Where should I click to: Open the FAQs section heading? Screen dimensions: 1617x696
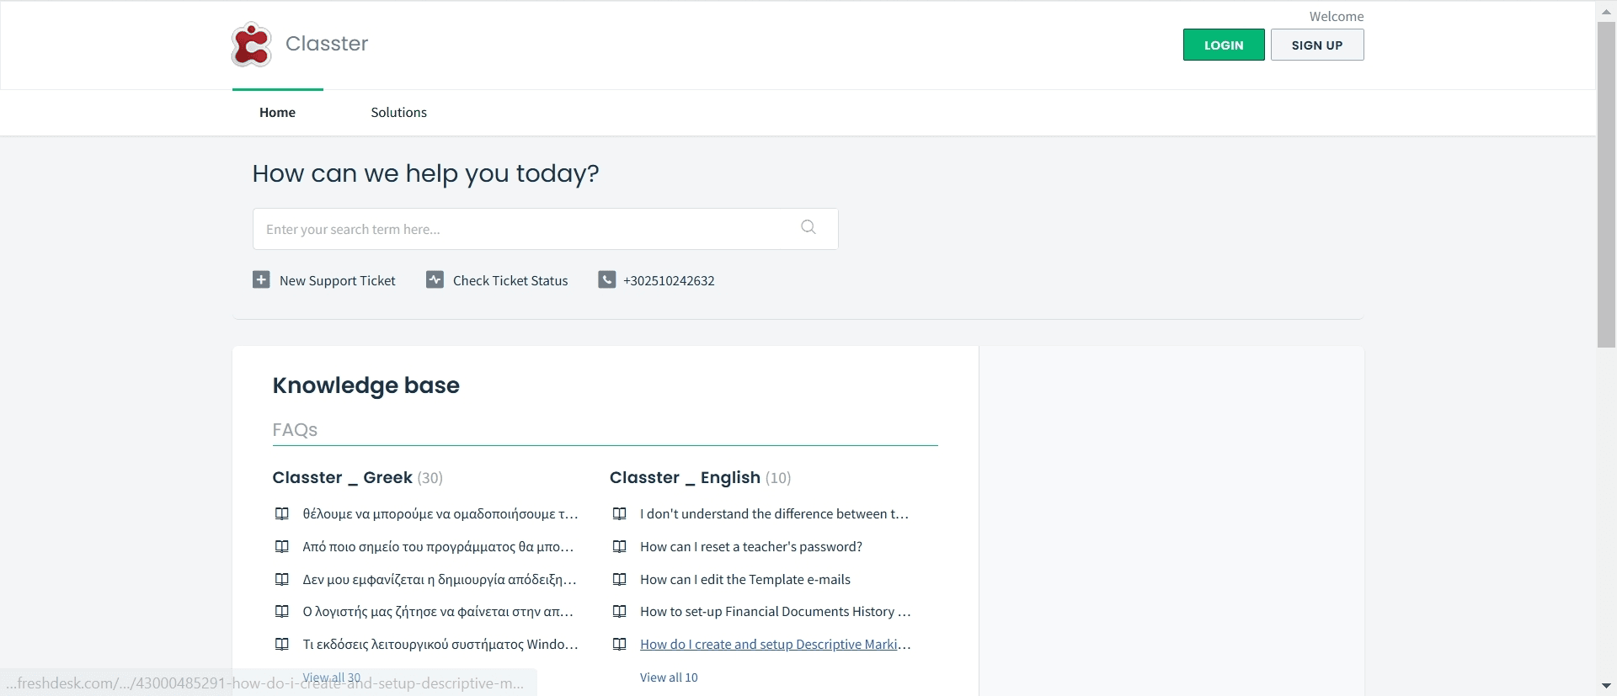click(295, 430)
